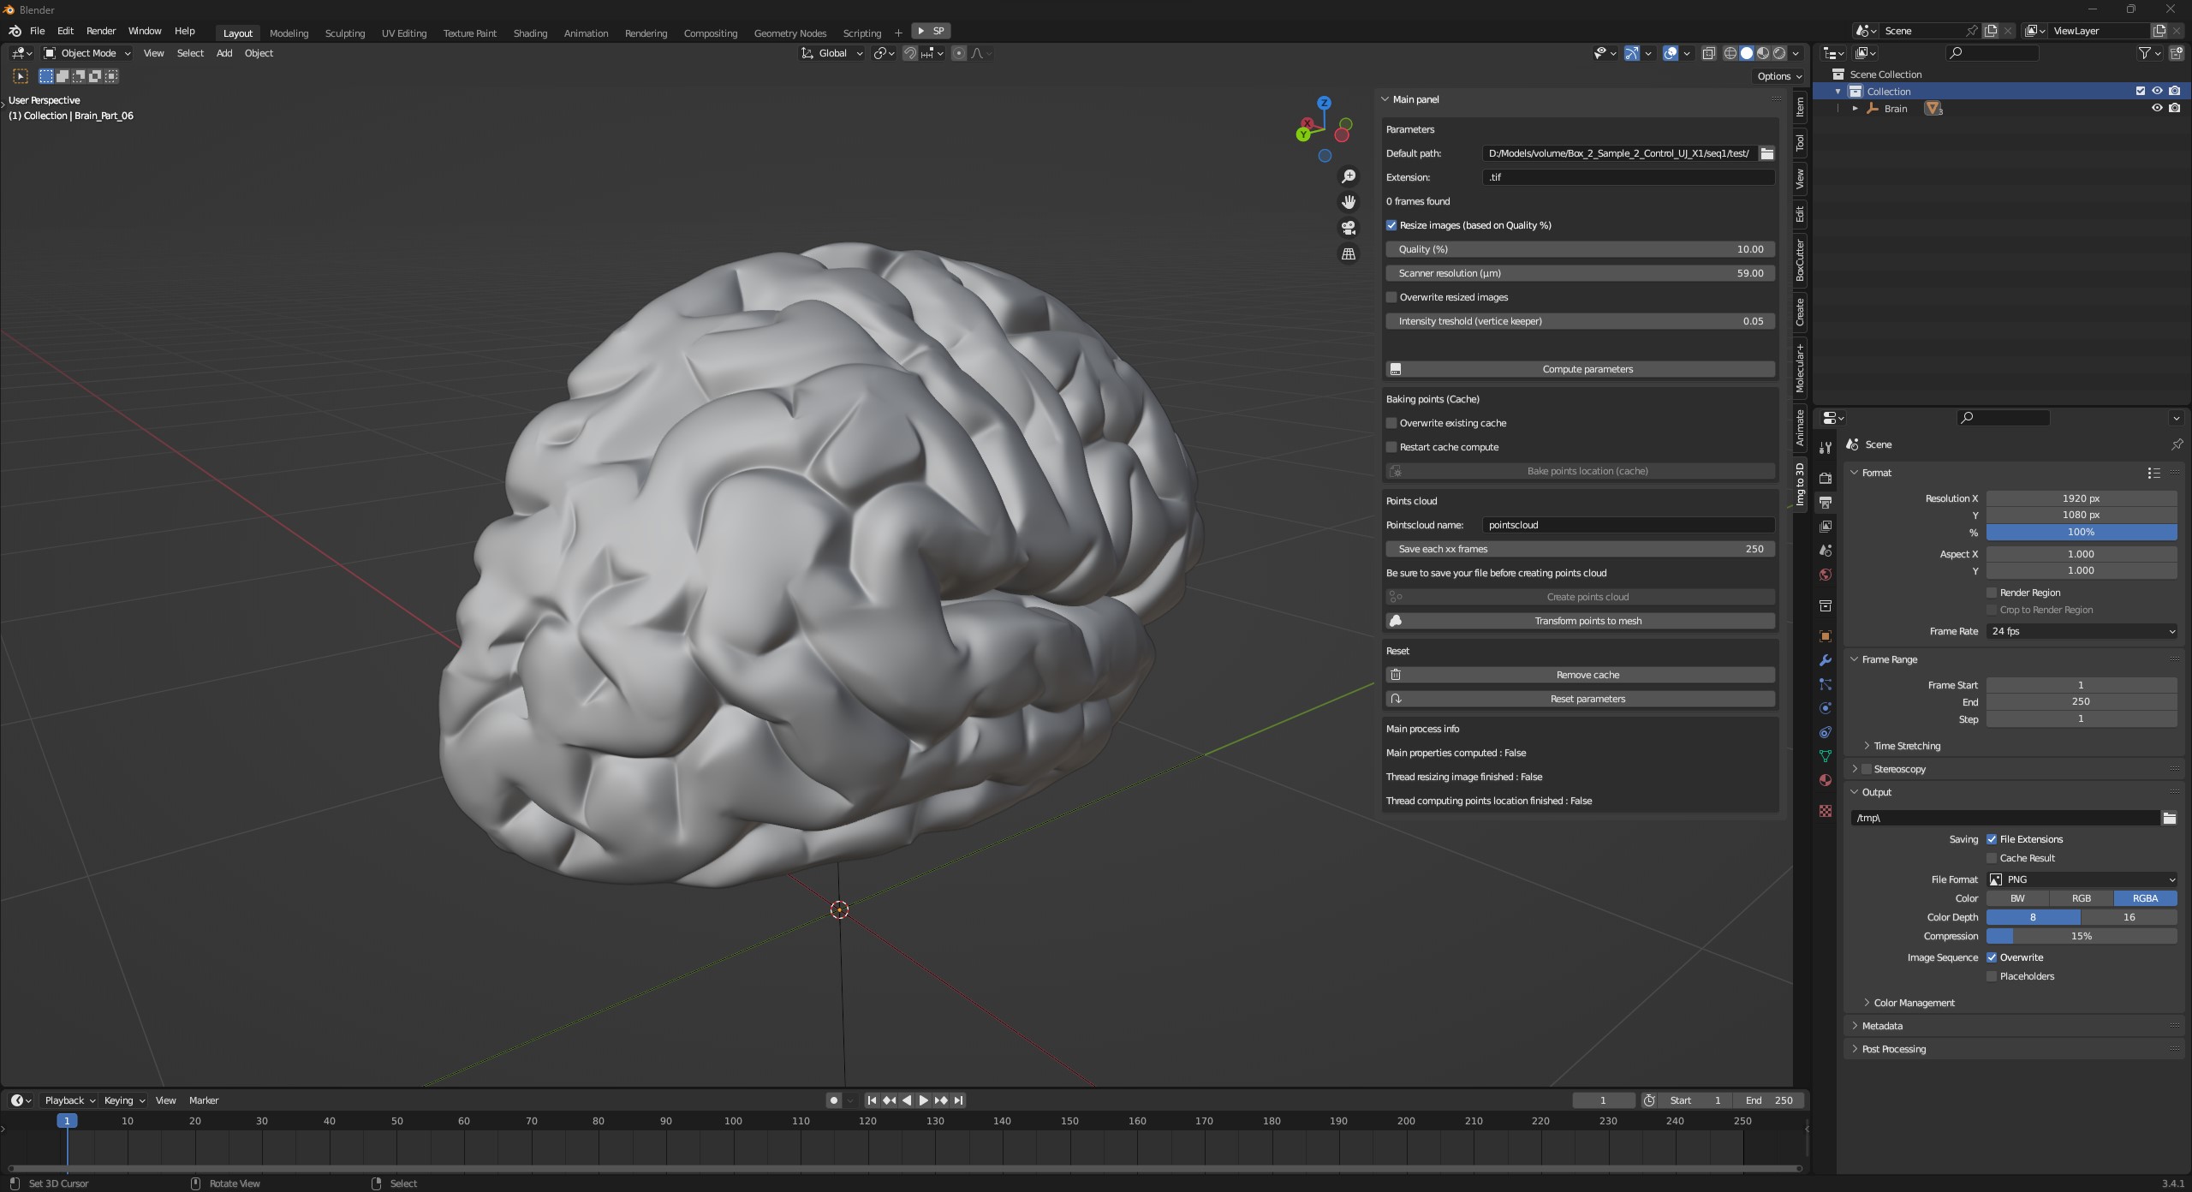Enable the Overwrite existing cache checkbox
This screenshot has width=2192, height=1192.
tap(1391, 423)
